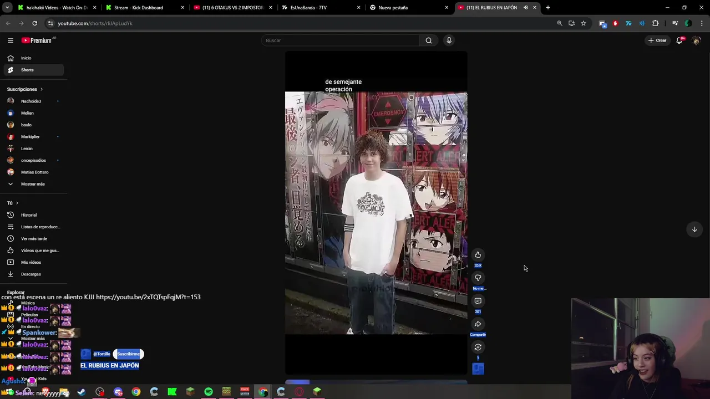Click the YouTube Buscar search field
The width and height of the screenshot is (710, 399).
pos(341,40)
